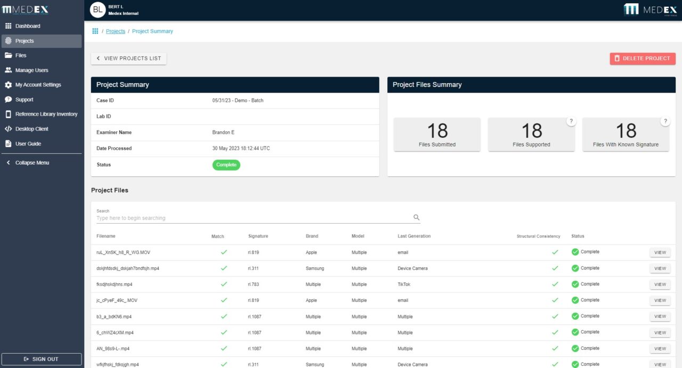
Task: Open the Support section
Action: [24, 99]
